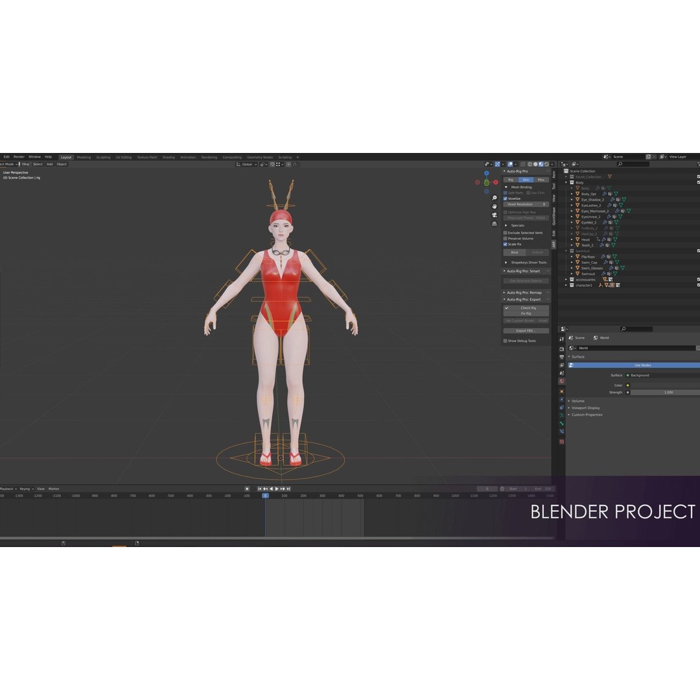The width and height of the screenshot is (700, 700).
Task: Enable Preserve Volume checkbox
Action: [506, 239]
